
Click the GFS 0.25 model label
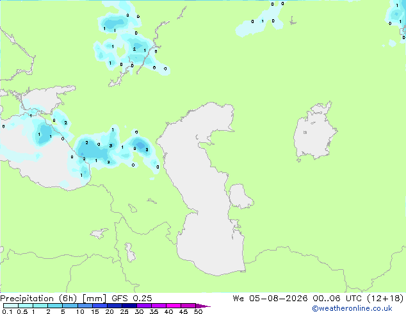click(x=132, y=299)
